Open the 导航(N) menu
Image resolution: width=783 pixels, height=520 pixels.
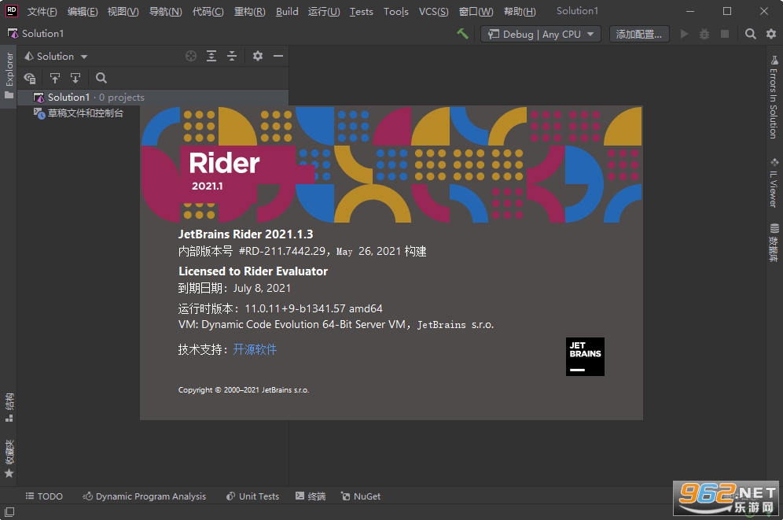click(165, 12)
